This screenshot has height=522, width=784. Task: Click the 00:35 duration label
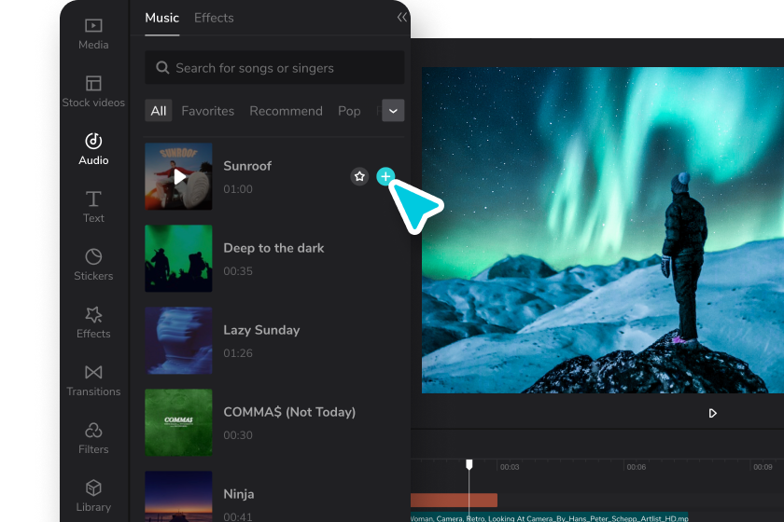click(x=238, y=271)
